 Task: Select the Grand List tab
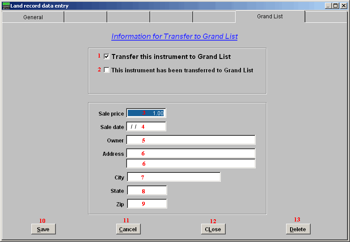point(270,17)
